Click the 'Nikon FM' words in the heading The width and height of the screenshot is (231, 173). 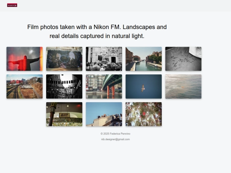107,27
